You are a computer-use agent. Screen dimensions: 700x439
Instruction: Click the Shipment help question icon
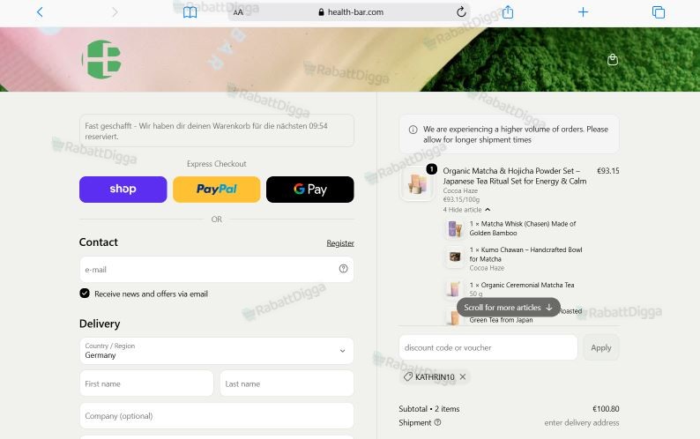coord(437,422)
